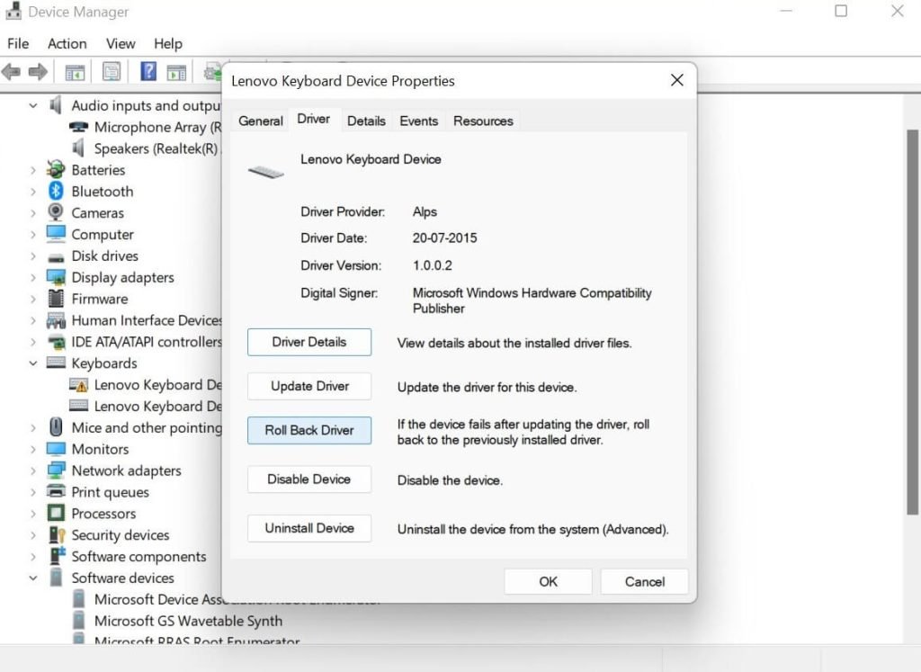The width and height of the screenshot is (921, 672).
Task: Click the Disk drives icon
Action: tap(56, 256)
